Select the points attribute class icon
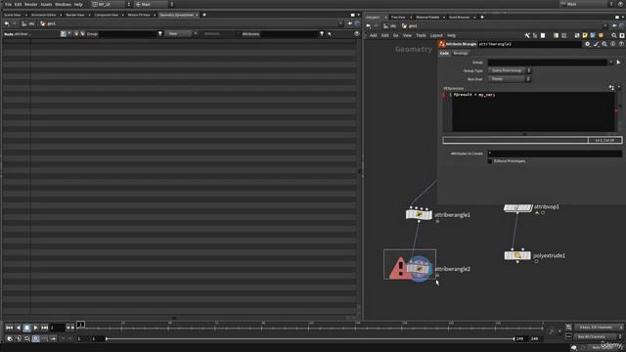Image resolution: width=626 pixels, height=352 pixels. (x=63, y=34)
